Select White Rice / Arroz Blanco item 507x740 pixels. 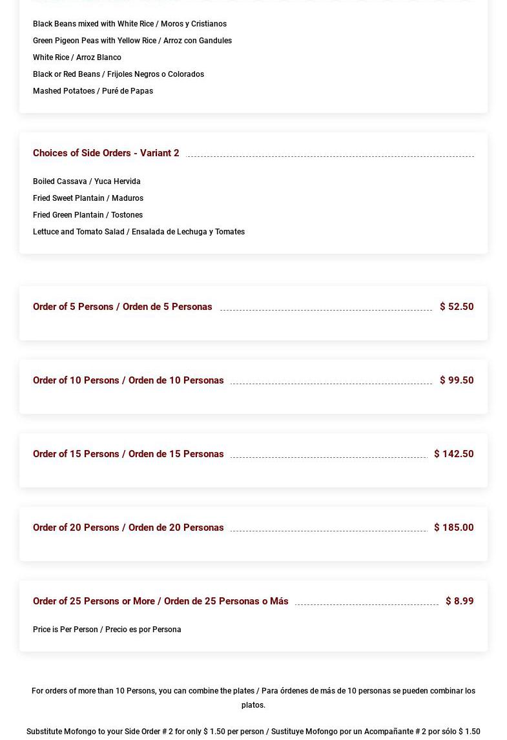[x=77, y=57]
